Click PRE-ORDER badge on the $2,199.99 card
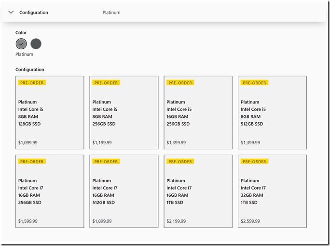The width and height of the screenshot is (330, 246). coord(180,161)
